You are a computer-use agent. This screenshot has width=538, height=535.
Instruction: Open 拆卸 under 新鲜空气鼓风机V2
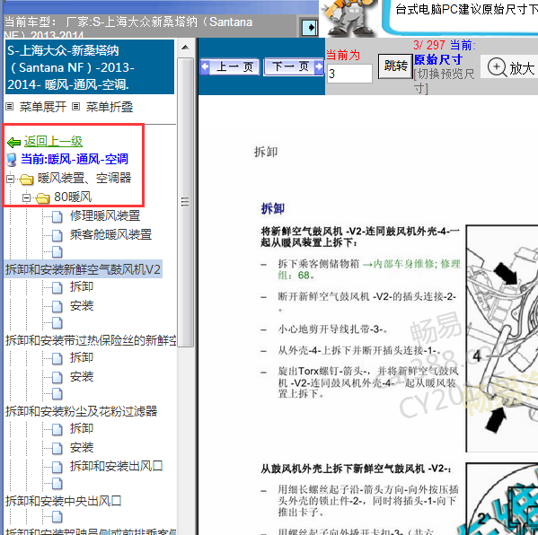[82, 286]
